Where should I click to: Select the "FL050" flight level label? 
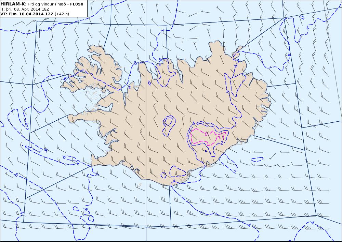pos(77,4)
